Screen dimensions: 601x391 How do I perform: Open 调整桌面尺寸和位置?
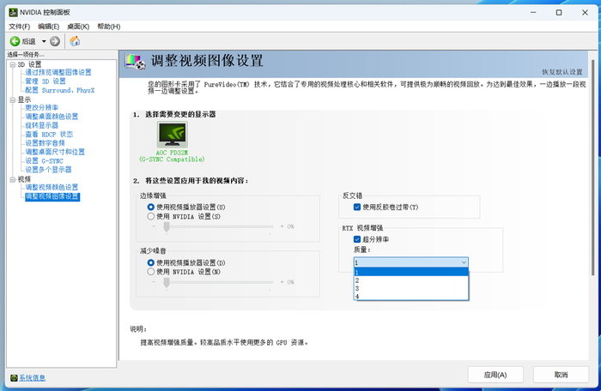coord(55,152)
